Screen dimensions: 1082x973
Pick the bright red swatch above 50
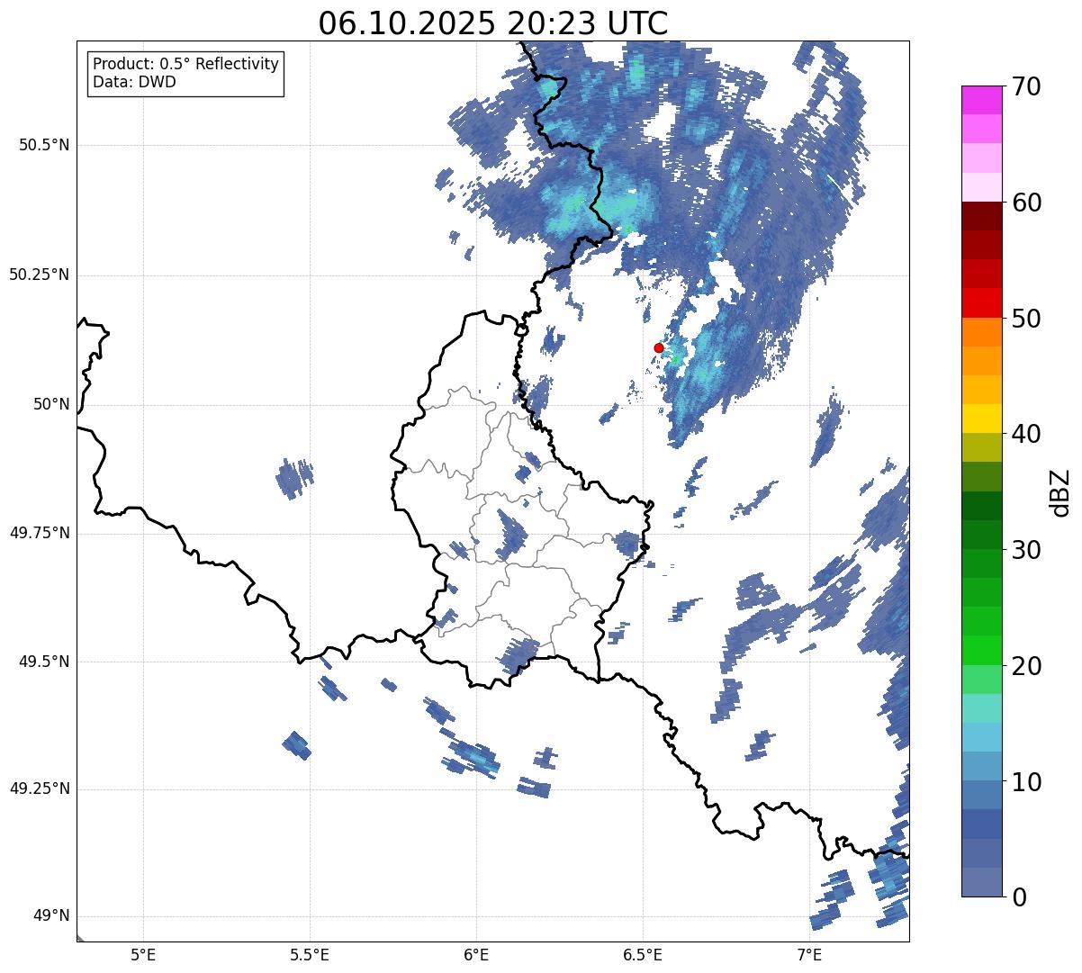(x=981, y=302)
